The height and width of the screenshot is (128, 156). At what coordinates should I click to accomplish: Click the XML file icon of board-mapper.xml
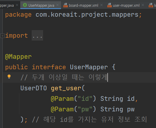click(65, 5)
